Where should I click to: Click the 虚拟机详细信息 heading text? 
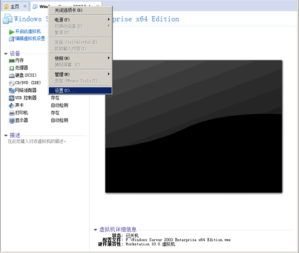118,230
